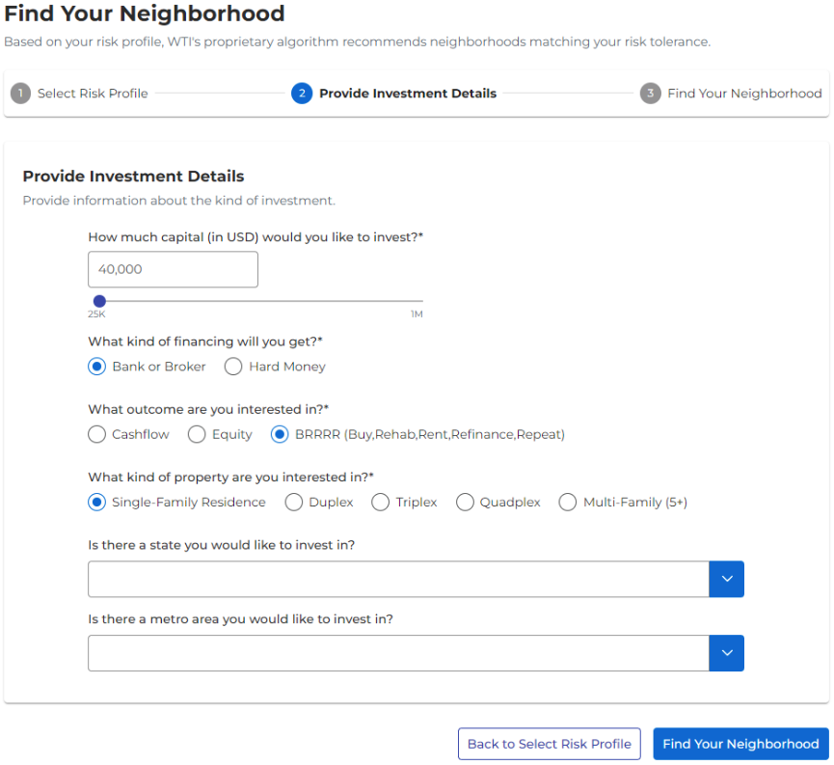
Task: Select Hard Money financing option
Action: [x=233, y=367]
